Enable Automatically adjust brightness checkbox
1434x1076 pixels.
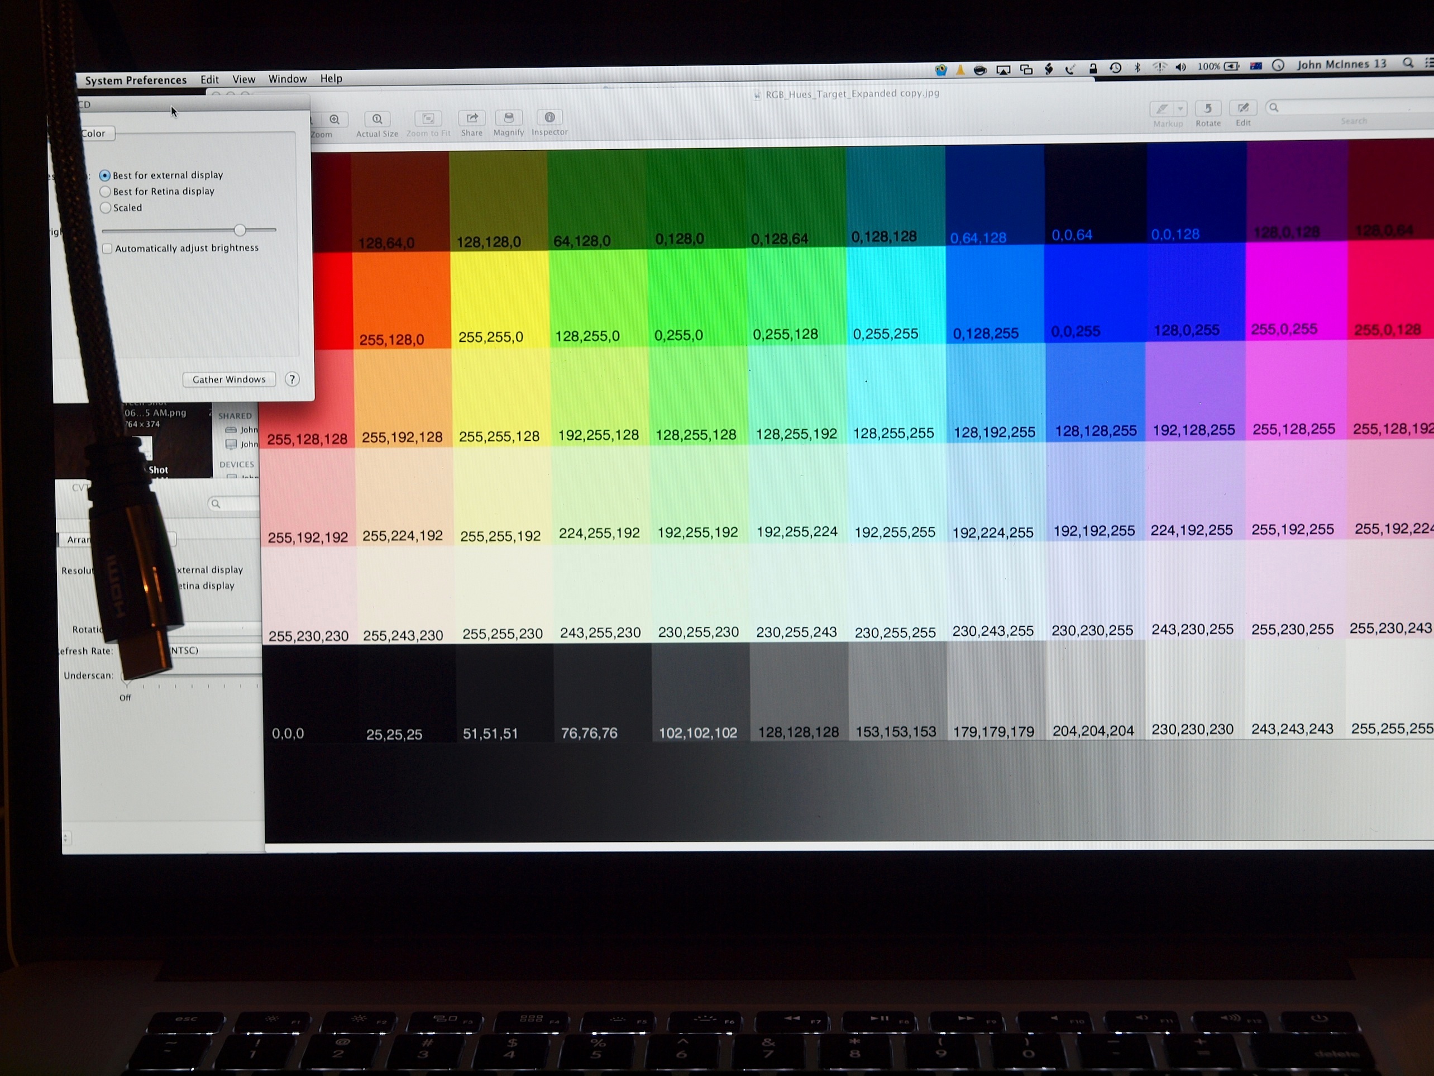108,249
